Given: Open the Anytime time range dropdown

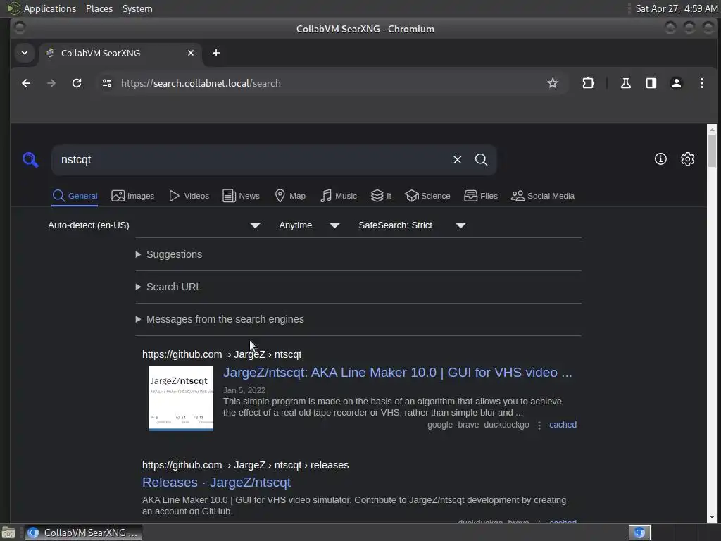Looking at the screenshot, I should pyautogui.click(x=309, y=225).
